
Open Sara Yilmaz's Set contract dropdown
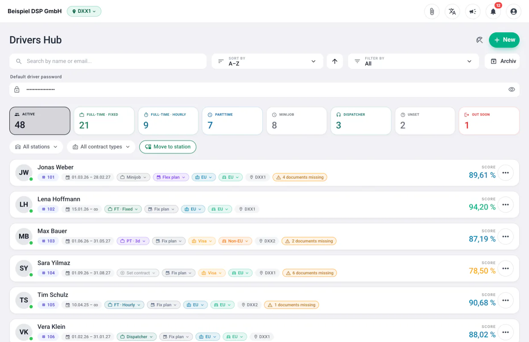[x=138, y=273]
